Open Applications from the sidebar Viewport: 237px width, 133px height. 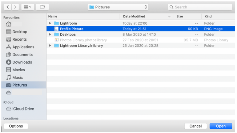tap(20, 47)
